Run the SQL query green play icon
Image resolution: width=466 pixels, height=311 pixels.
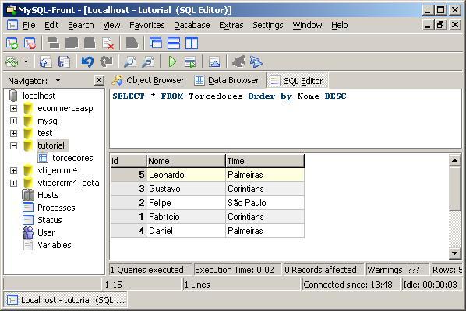coord(172,62)
